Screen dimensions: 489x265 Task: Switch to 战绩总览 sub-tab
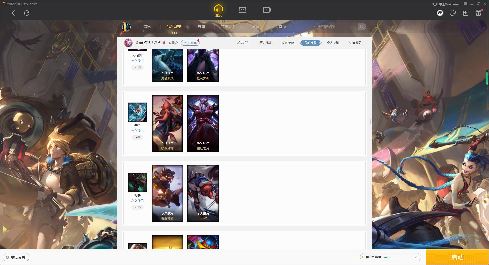coord(243,43)
